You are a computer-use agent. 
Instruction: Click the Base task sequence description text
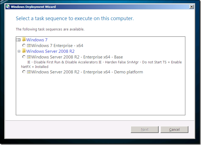102,64
